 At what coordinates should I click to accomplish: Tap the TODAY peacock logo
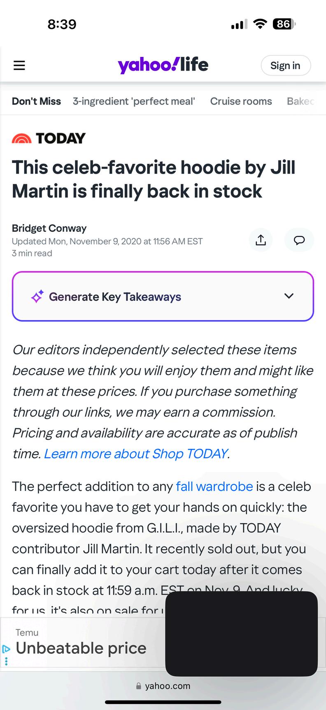(22, 139)
